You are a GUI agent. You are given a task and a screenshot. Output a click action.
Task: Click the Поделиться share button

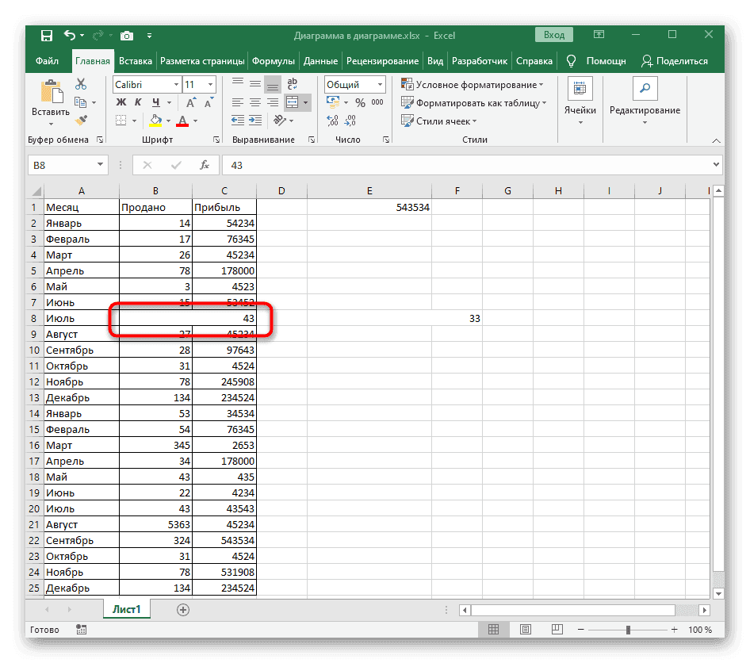coord(674,61)
